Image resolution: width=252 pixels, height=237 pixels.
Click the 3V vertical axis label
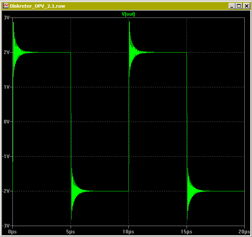pos(7,18)
